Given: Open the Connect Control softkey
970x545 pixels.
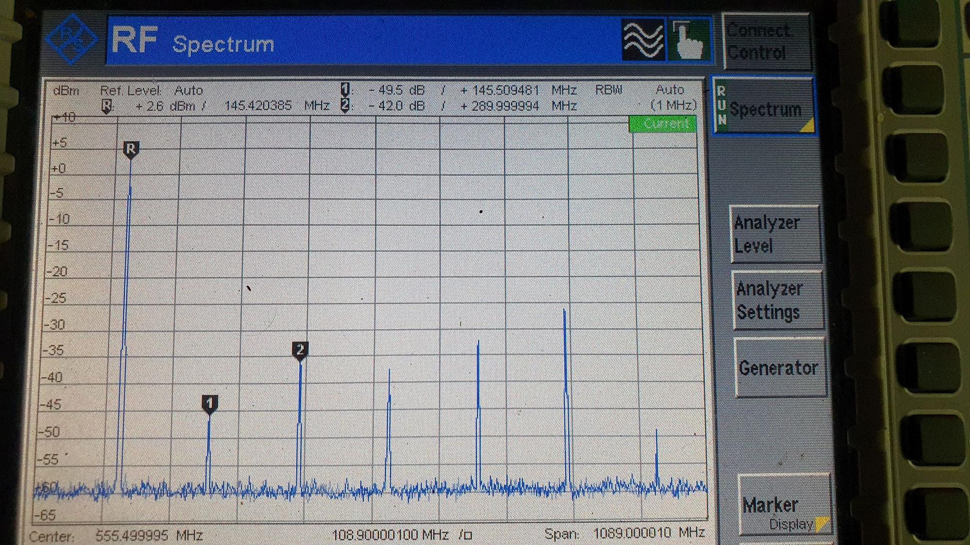Looking at the screenshot, I should (766, 42).
